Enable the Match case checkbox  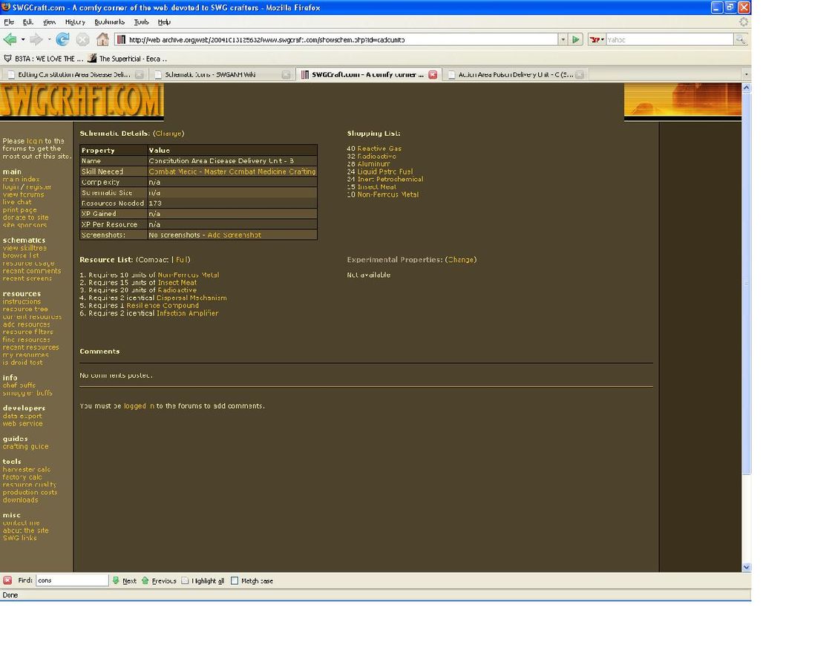coord(235,580)
